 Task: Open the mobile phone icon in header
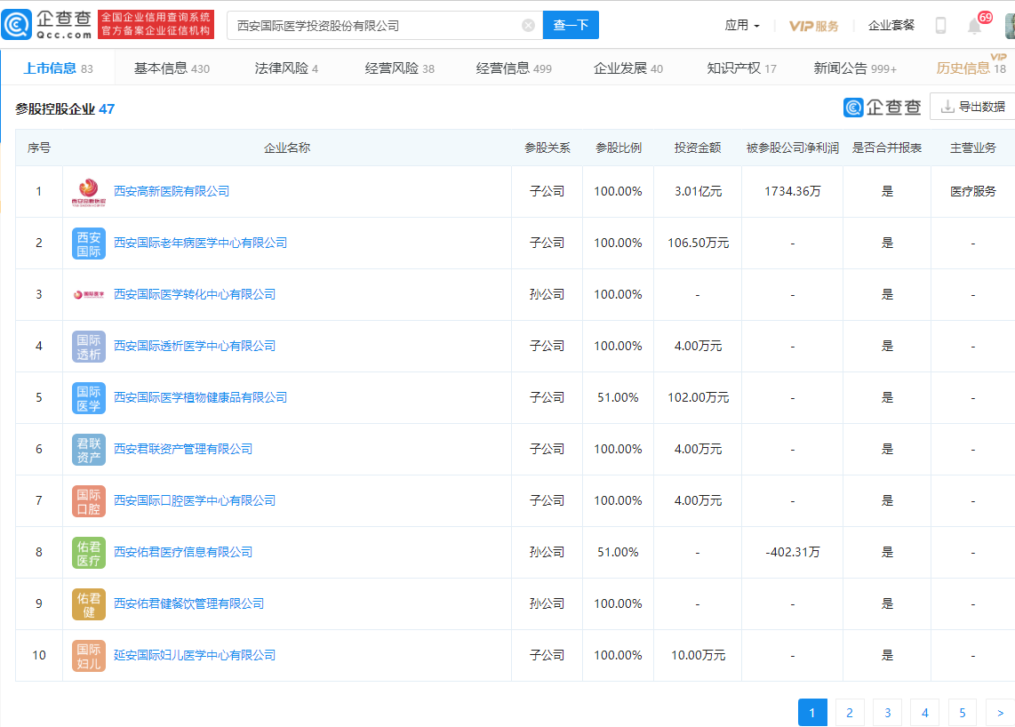[940, 25]
